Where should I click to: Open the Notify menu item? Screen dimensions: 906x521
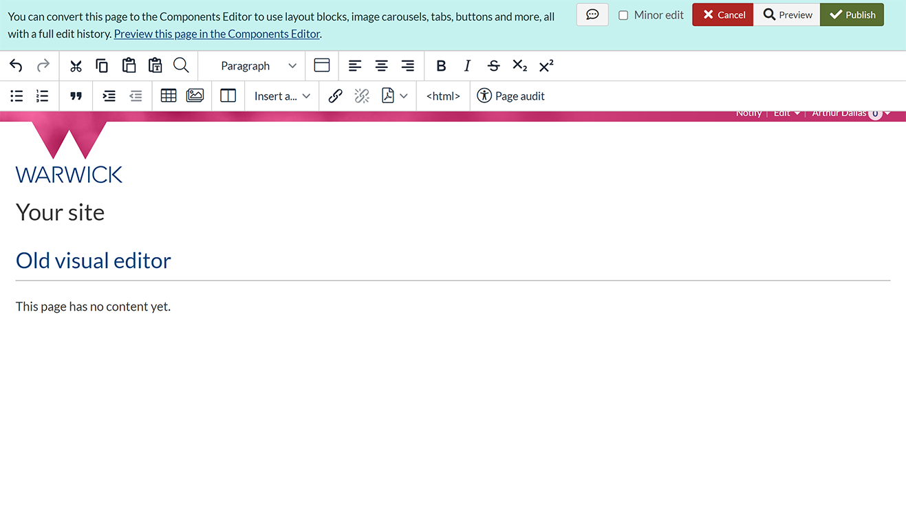[x=748, y=113]
